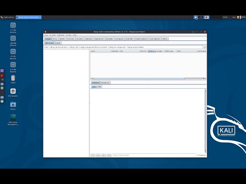Open the Burp menu

(x=46, y=35)
